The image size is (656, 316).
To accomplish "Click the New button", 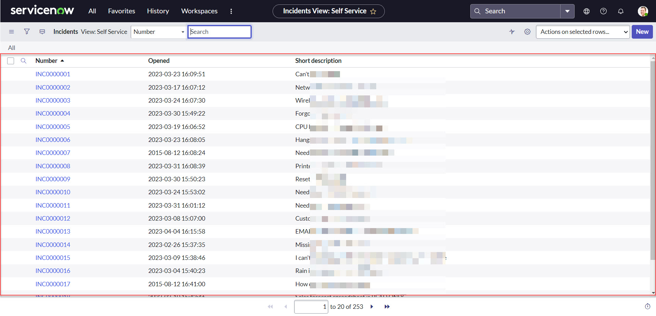I will [642, 31].
